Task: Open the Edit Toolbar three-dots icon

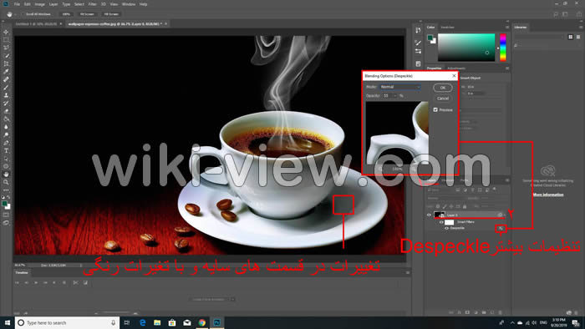Action: coord(6,190)
